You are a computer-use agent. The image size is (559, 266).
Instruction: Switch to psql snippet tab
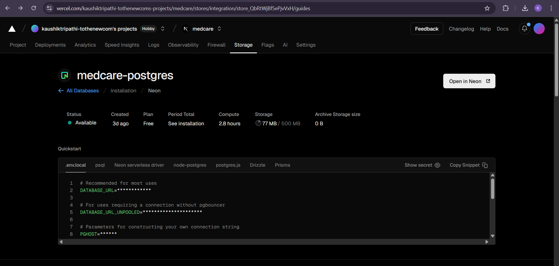[x=100, y=165]
